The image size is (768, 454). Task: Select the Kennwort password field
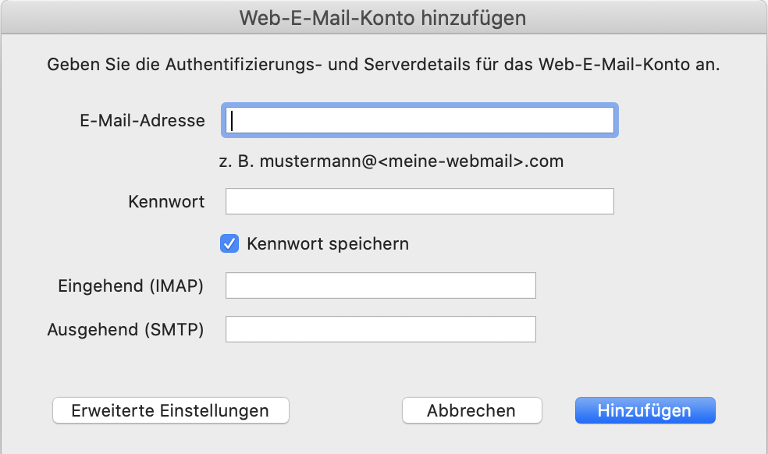419,200
